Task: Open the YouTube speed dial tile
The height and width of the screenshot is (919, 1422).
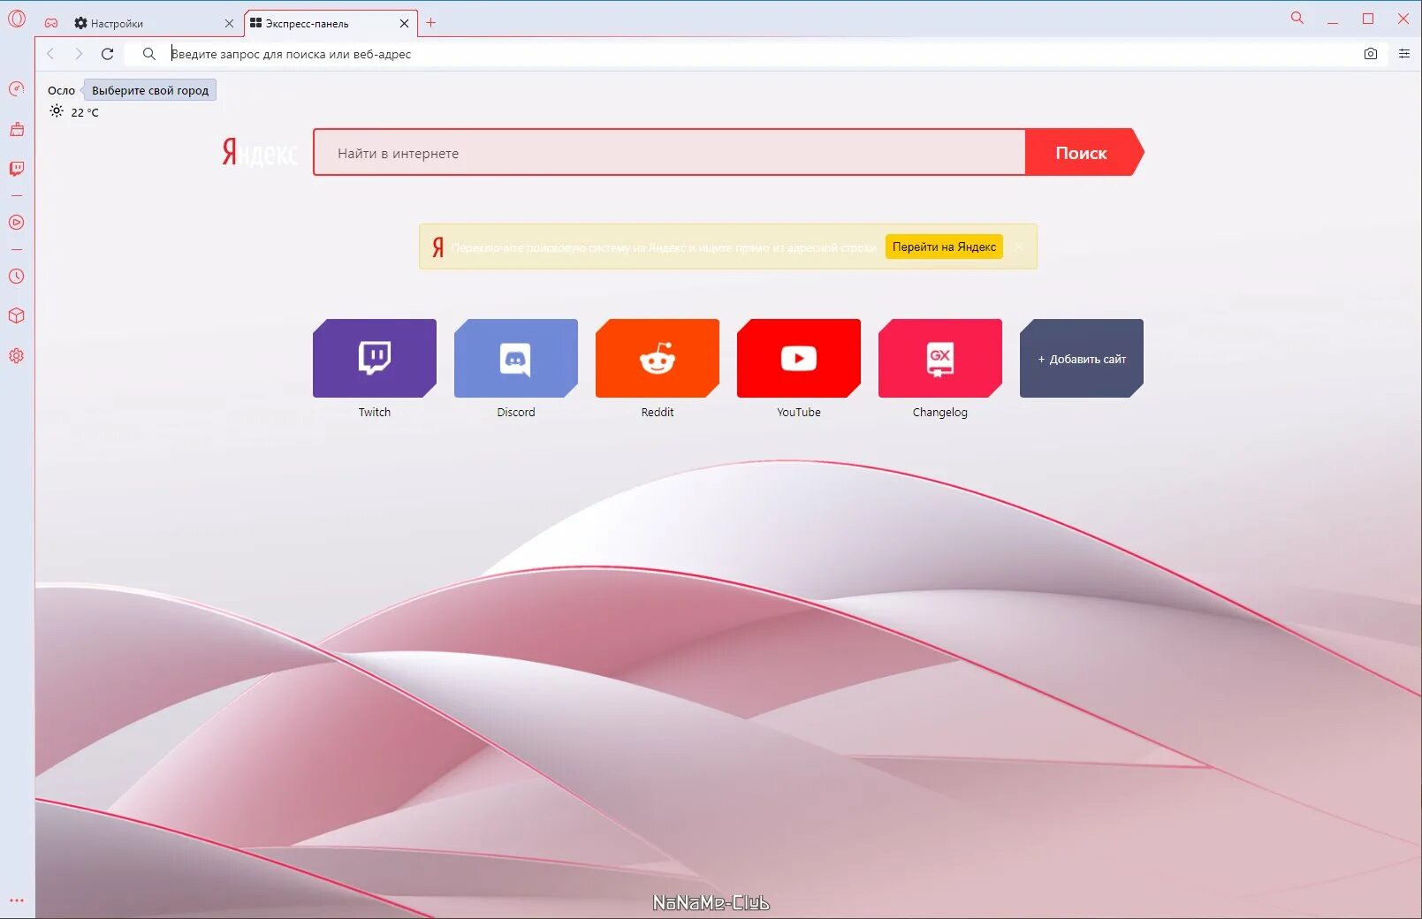Action: 799,358
